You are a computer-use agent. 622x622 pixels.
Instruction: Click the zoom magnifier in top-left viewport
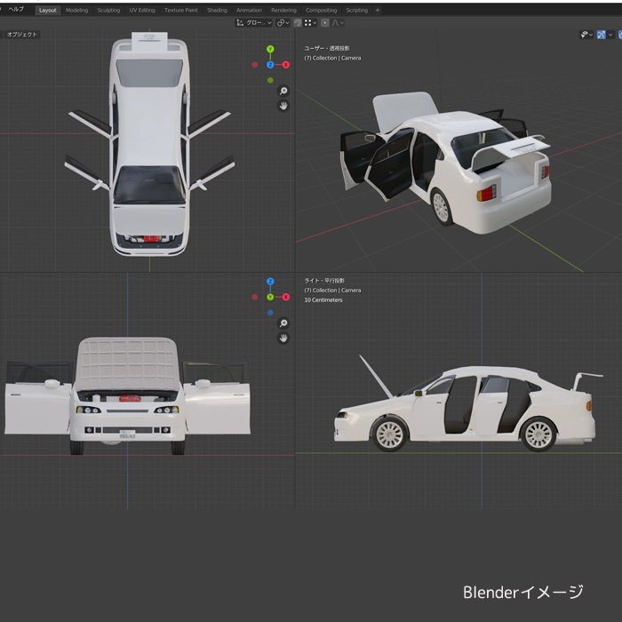(283, 91)
